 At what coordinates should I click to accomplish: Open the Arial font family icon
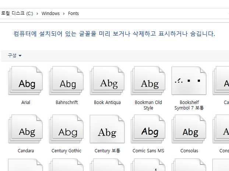click(x=25, y=81)
